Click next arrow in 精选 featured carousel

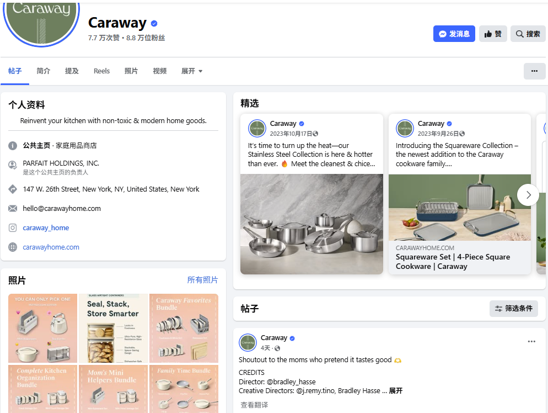tap(528, 195)
